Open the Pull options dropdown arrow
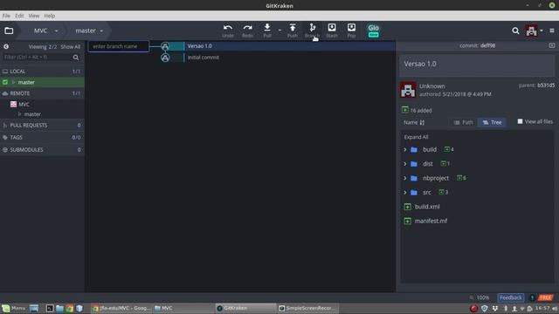559x314 pixels. tap(279, 31)
